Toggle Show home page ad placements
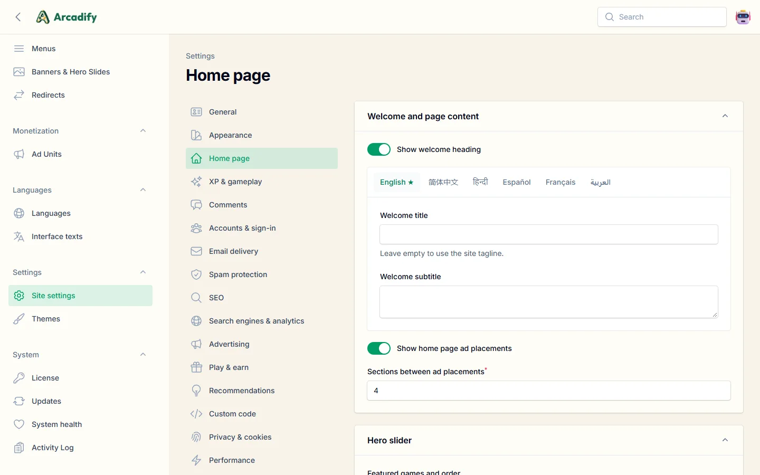 pos(379,348)
